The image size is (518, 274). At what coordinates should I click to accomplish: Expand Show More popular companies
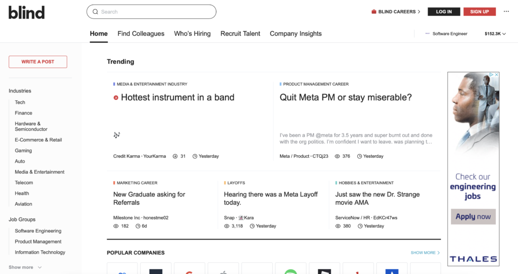425,253
